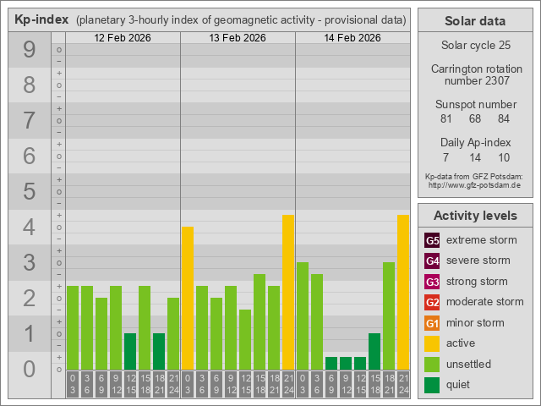The width and height of the screenshot is (541, 406).
Task: Select the 13 Feb 2026 date header
Action: 238,38
